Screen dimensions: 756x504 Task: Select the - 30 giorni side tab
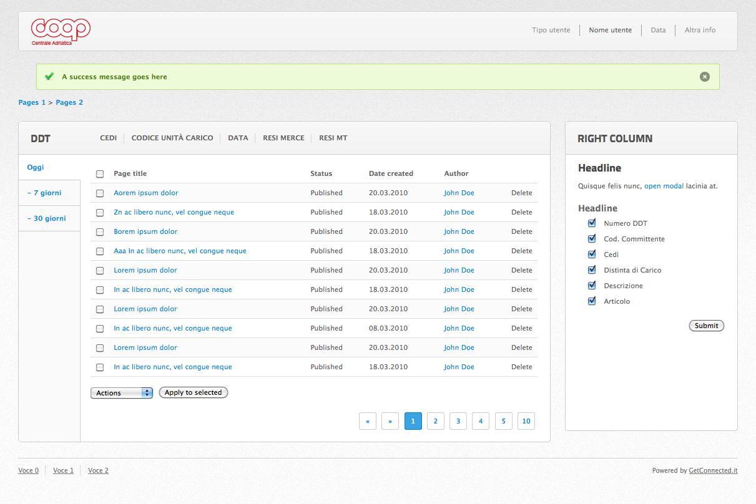click(49, 218)
